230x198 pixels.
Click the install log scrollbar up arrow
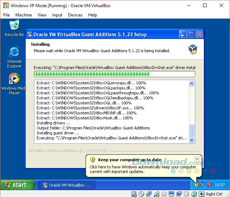192,84
